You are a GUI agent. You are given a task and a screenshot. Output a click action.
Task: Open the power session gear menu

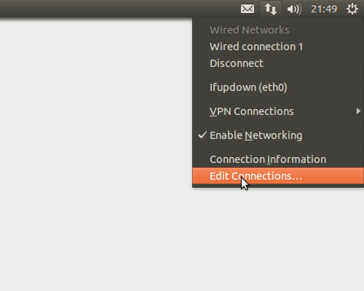click(352, 9)
